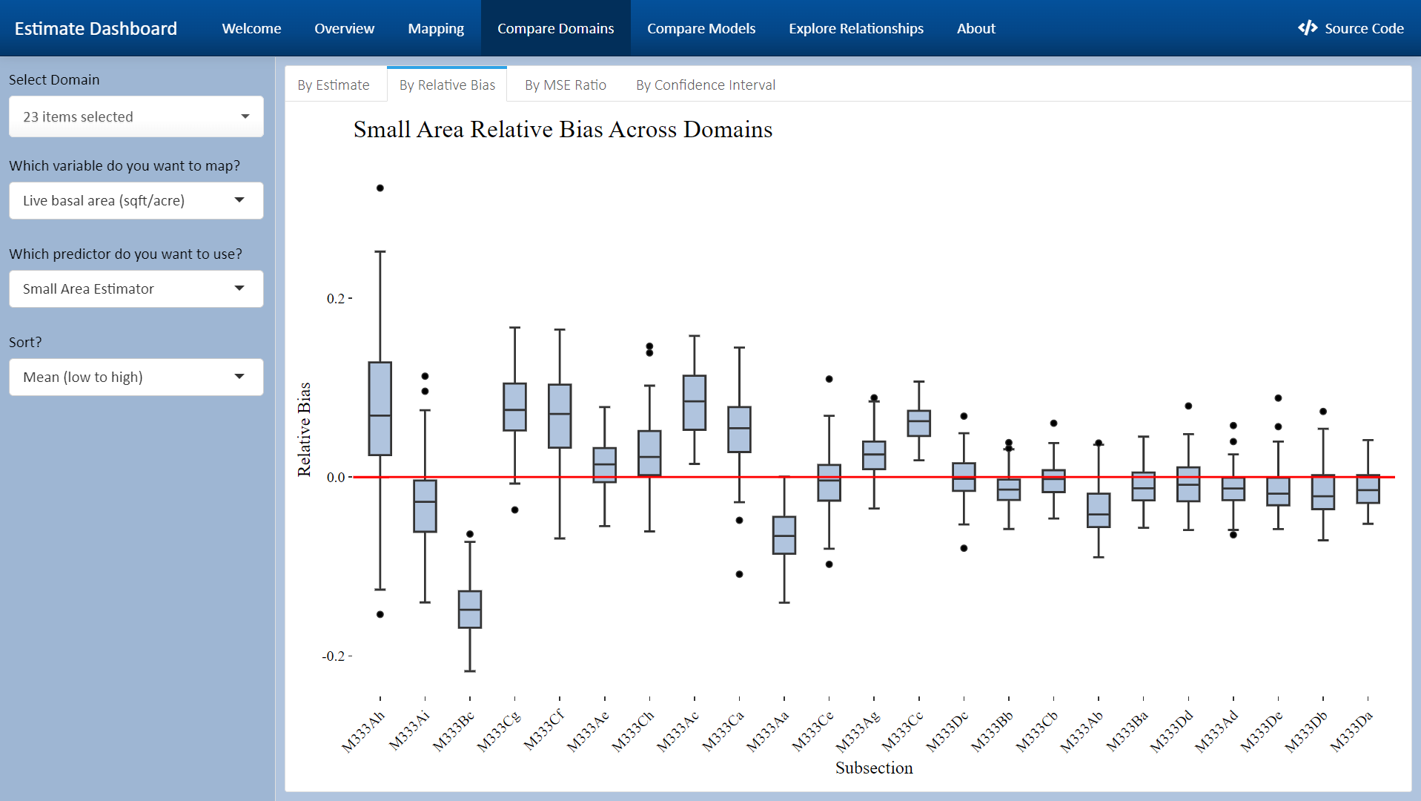Click the M333Da axis label

tap(1351, 732)
